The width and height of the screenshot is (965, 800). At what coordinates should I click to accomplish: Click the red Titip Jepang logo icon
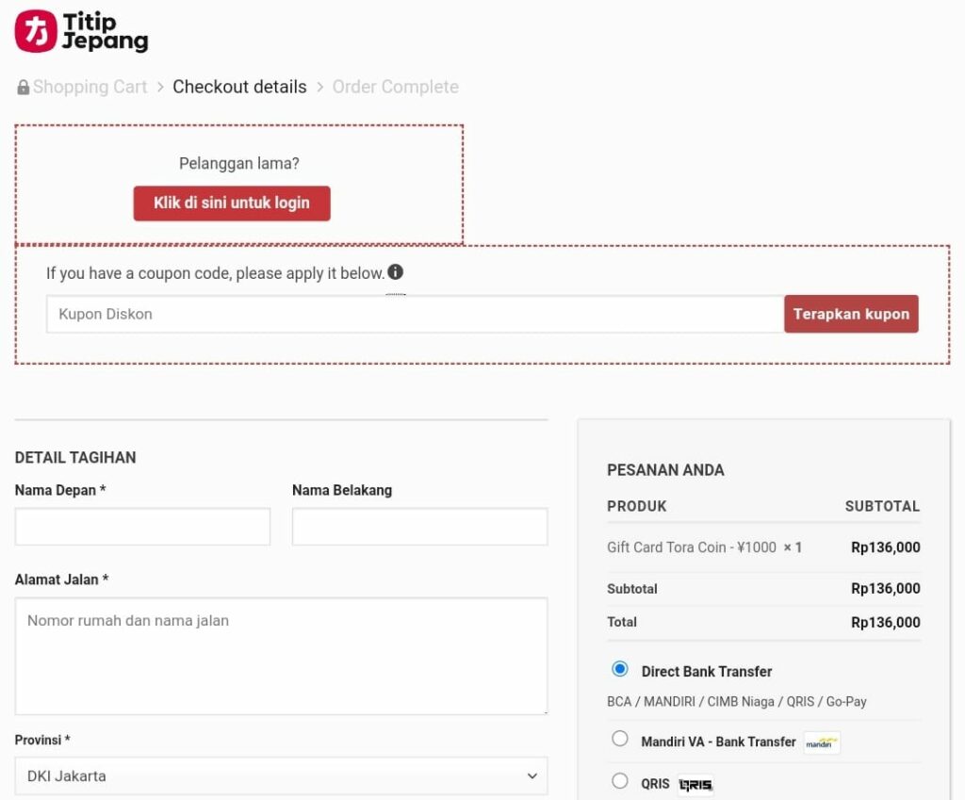(36, 31)
